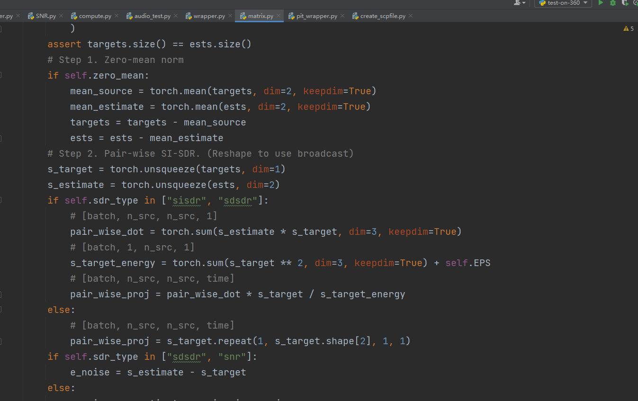
Task: Click the rightmost clock-shaped toolbar icon
Action: [636, 3]
